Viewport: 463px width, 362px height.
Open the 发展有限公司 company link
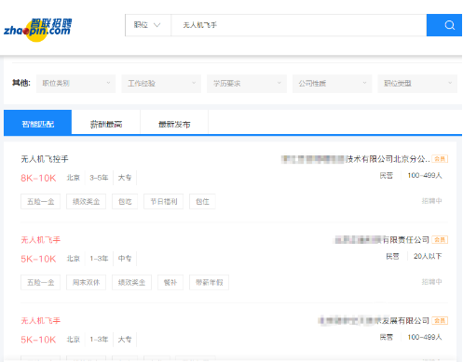tap(374, 321)
